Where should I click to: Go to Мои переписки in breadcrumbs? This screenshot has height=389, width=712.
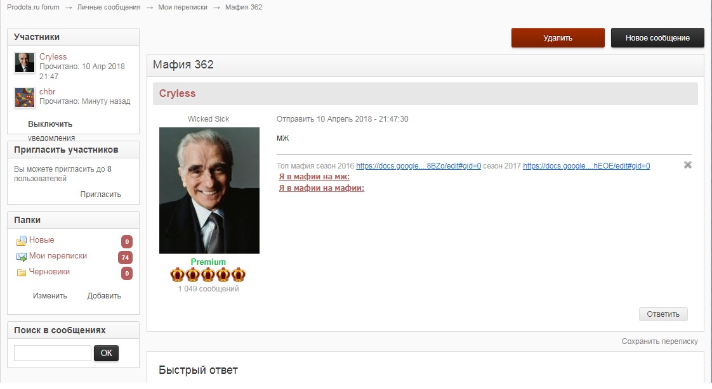[x=183, y=7]
